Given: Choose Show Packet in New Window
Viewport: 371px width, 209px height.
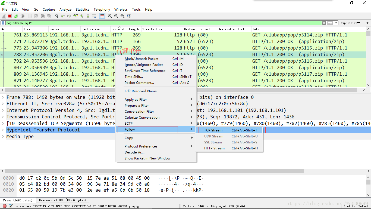Looking at the screenshot, I should point(156,158).
